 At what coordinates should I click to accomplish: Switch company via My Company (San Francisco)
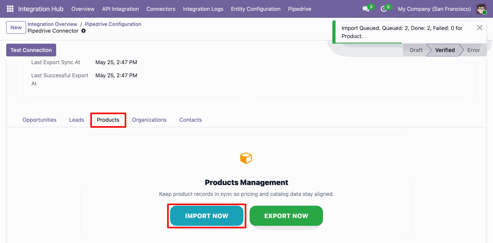(434, 9)
